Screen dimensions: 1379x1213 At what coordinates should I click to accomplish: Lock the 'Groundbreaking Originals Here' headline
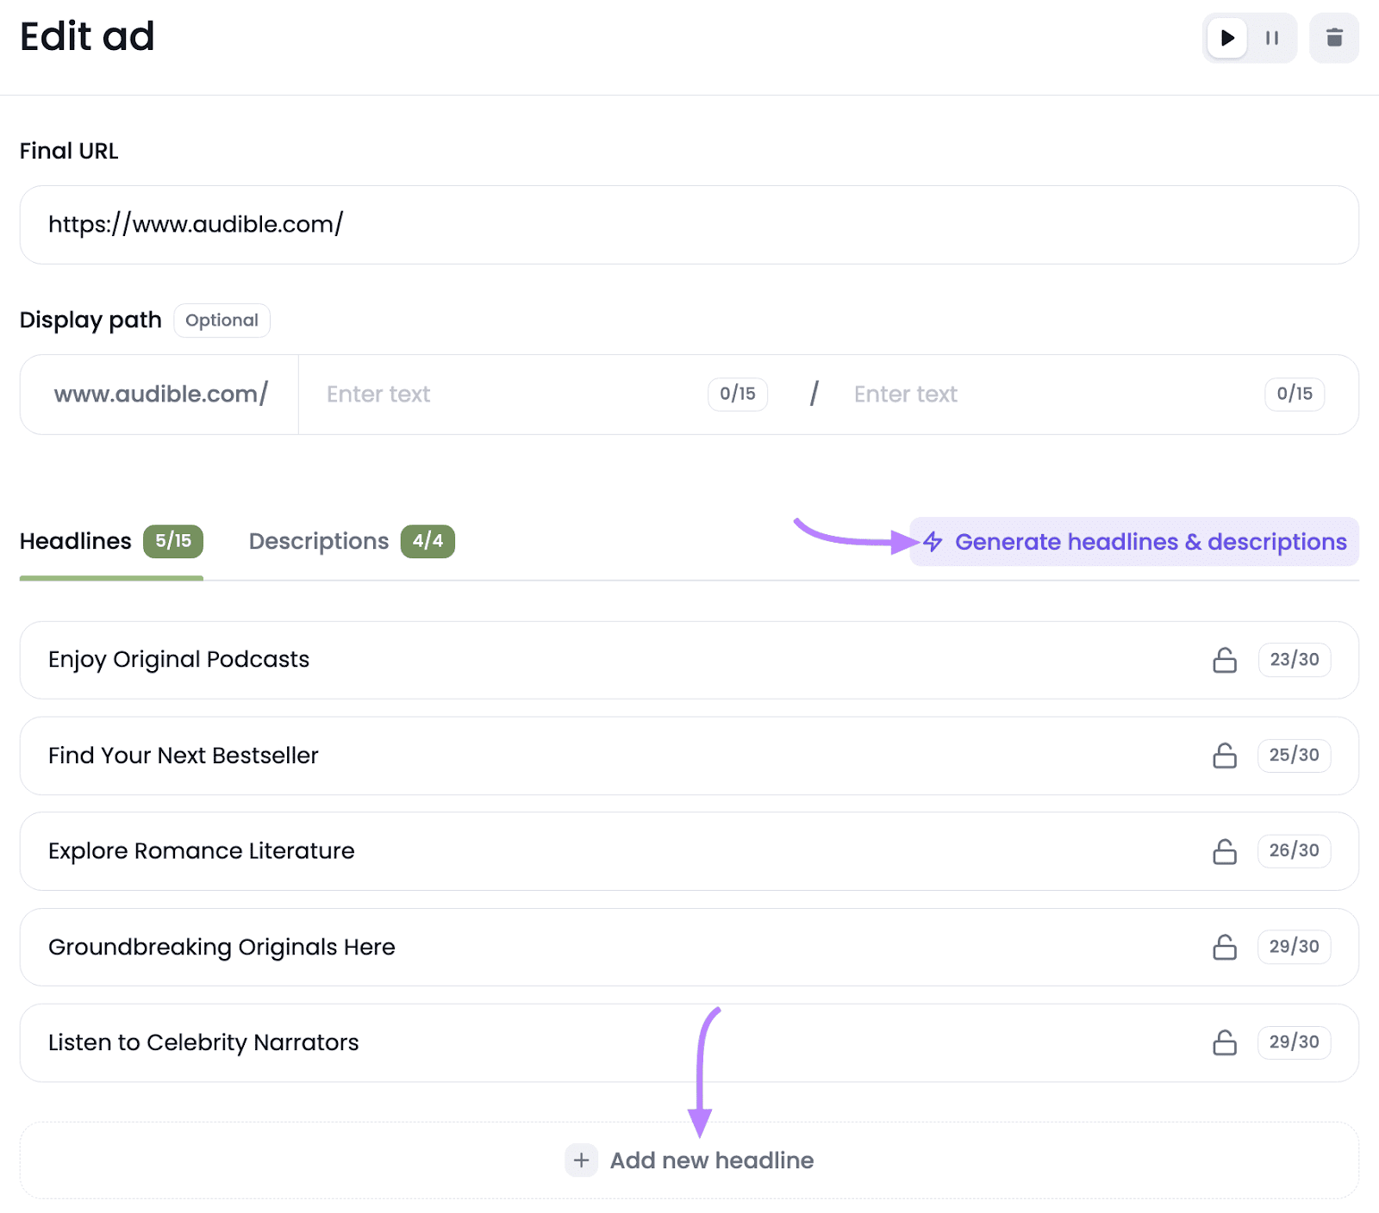pos(1225,947)
